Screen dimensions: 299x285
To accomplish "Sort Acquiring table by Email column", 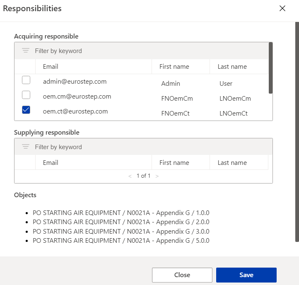I will tap(51, 67).
